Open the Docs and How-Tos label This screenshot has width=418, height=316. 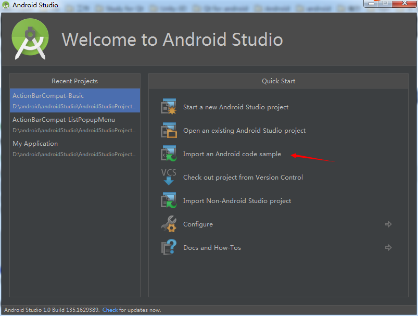point(212,248)
